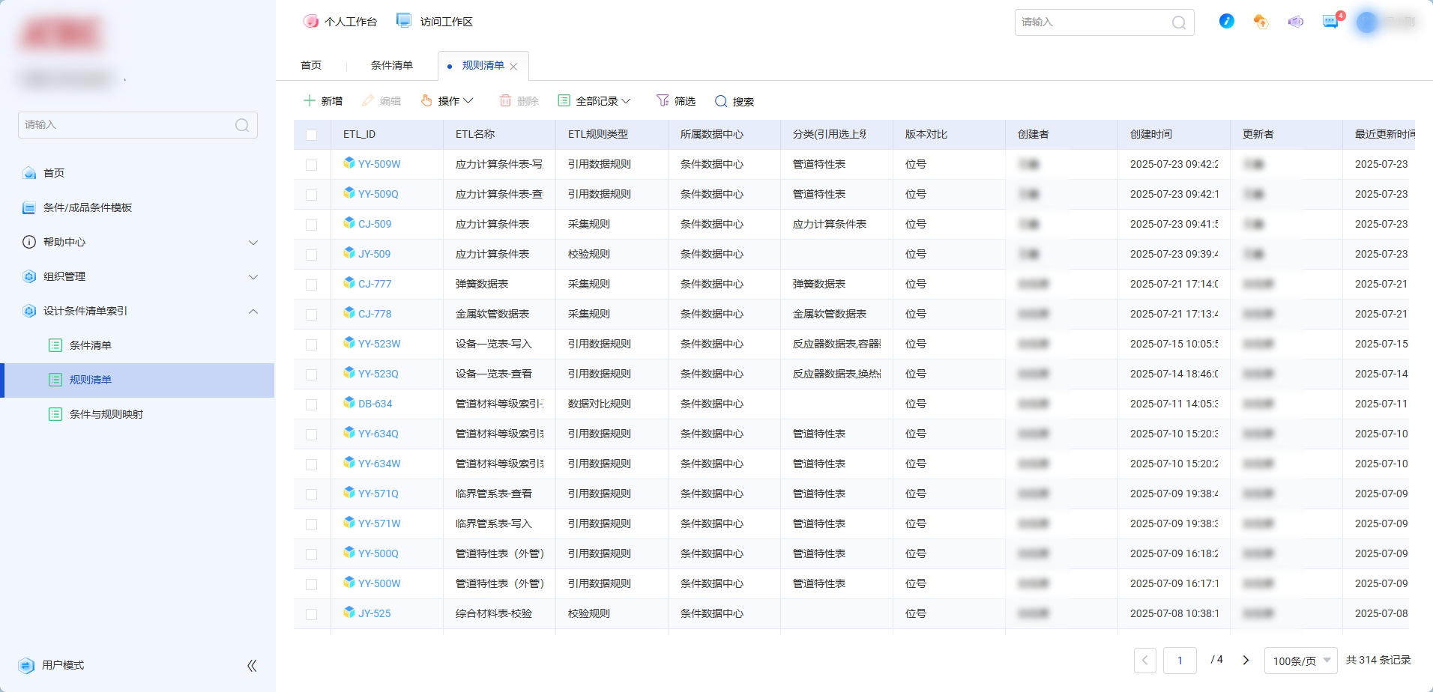The image size is (1433, 692).
Task: Click the 访问工作区 monitor icon
Action: 404,21
